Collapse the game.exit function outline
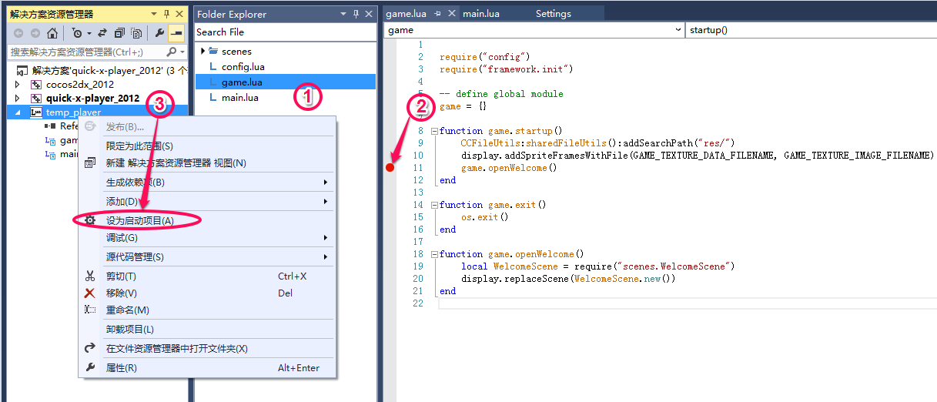 click(x=434, y=205)
